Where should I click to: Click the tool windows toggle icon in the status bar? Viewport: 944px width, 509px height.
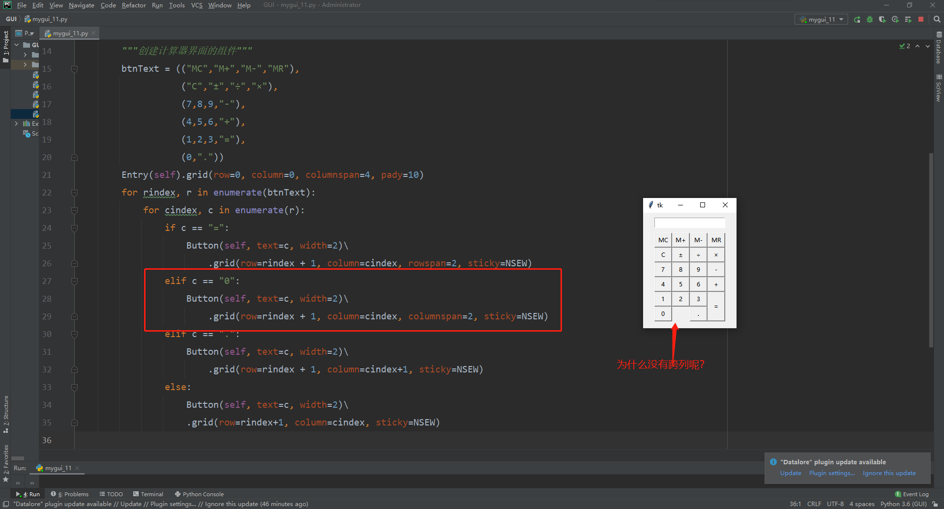(x=5, y=504)
